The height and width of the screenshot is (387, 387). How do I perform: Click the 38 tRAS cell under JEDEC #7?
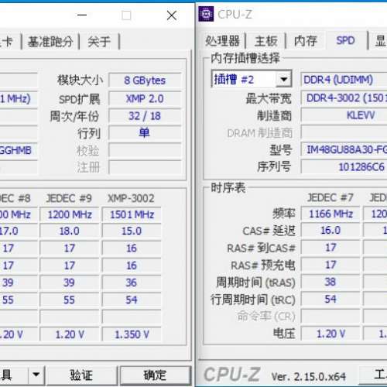click(x=330, y=282)
